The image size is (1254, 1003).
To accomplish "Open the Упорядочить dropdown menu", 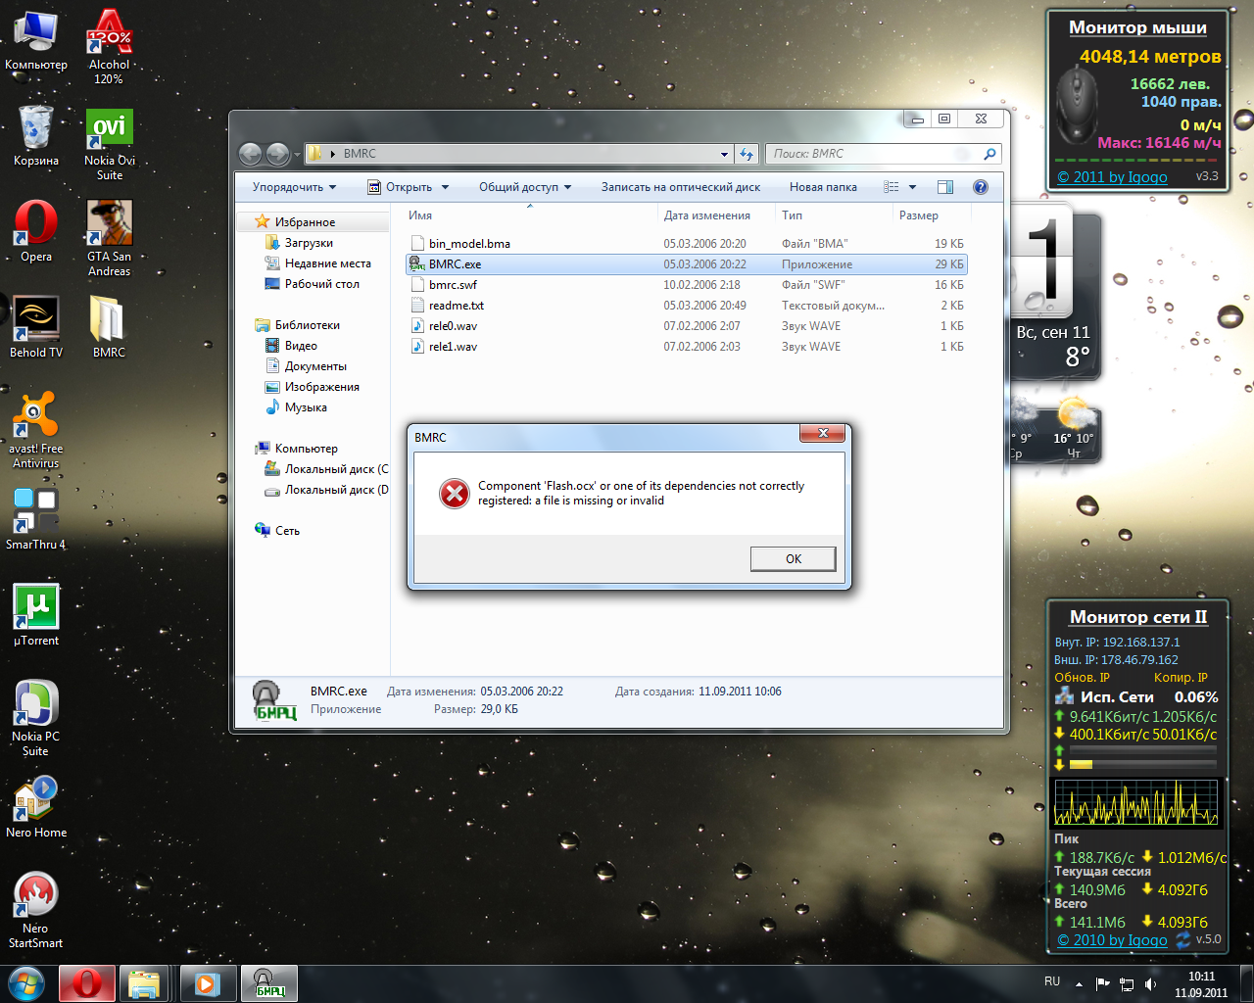I will coord(294,187).
